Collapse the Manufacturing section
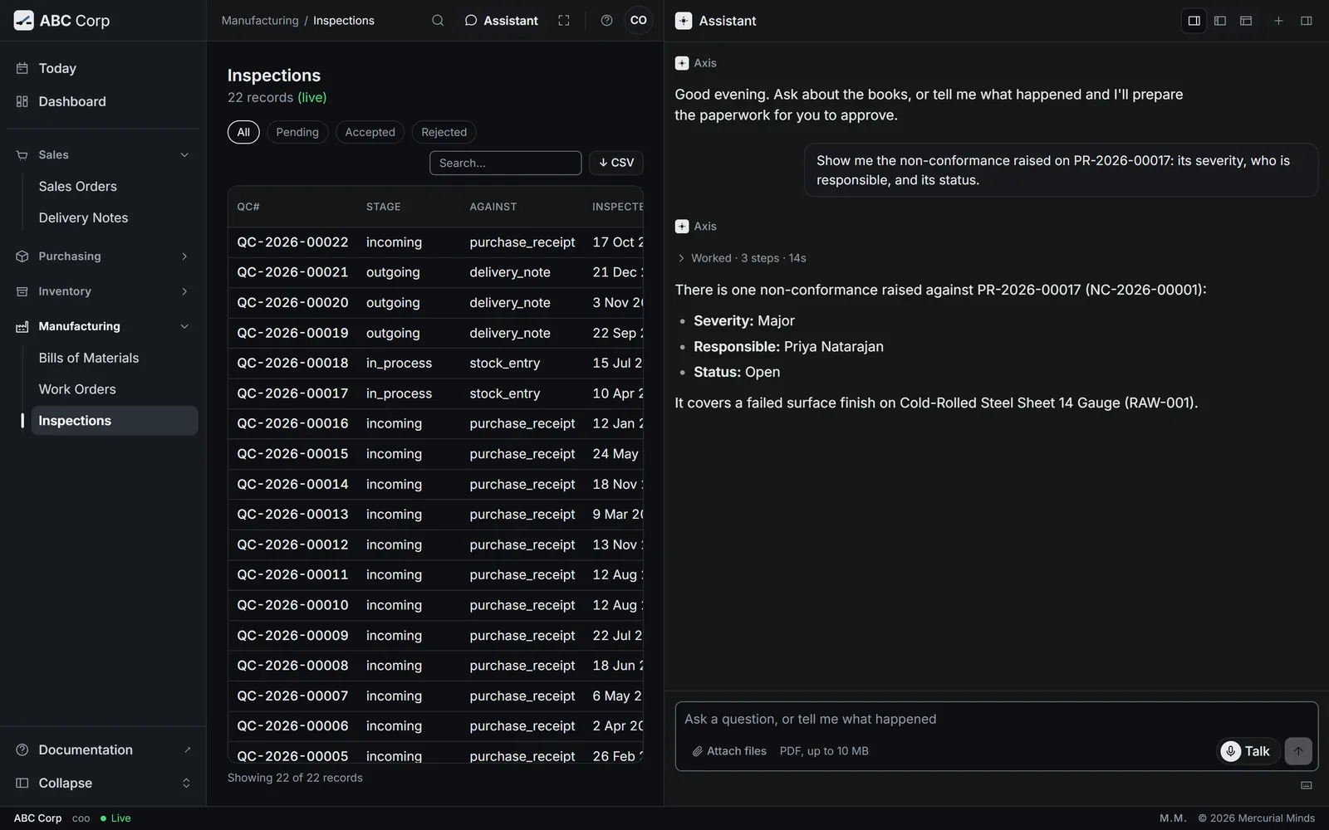 [x=103, y=326]
